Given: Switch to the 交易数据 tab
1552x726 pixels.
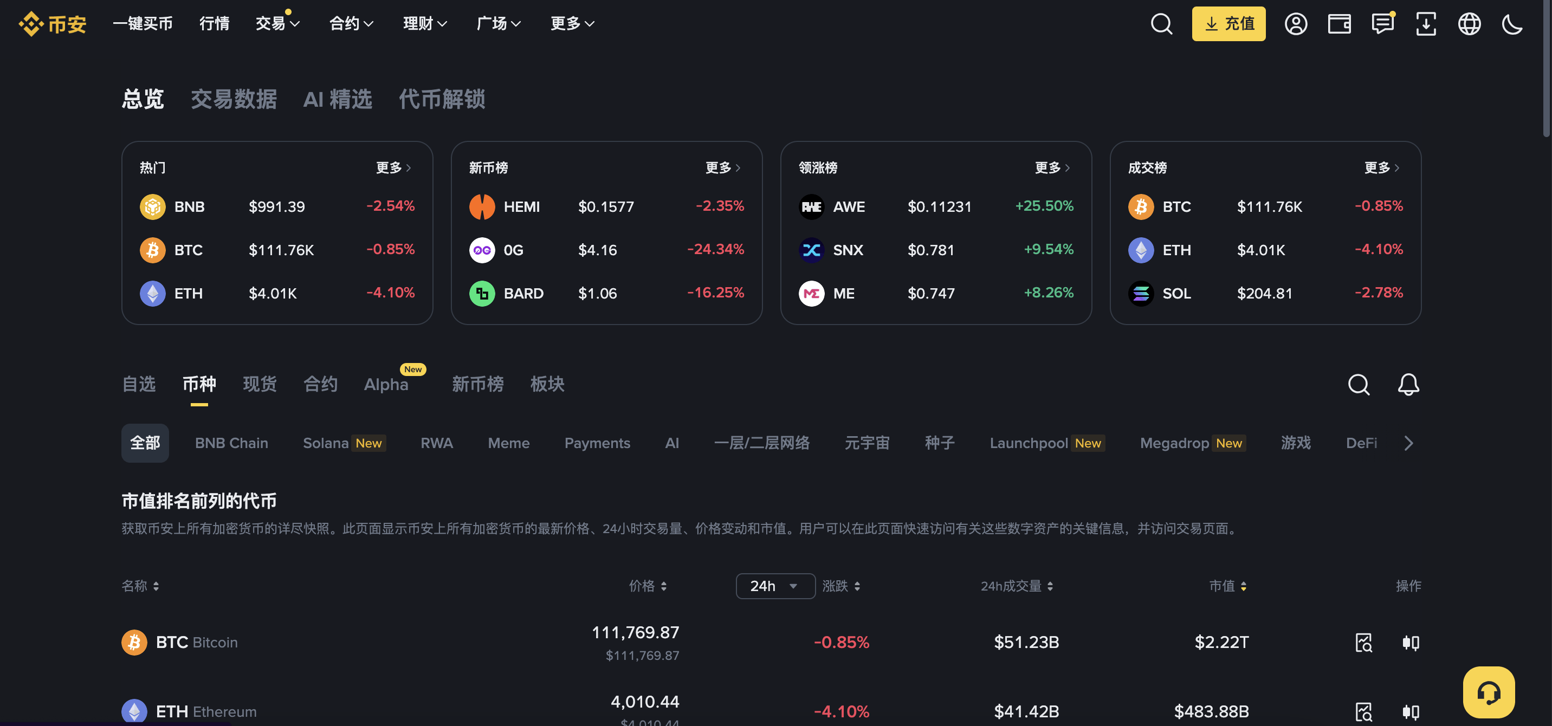Looking at the screenshot, I should pyautogui.click(x=234, y=99).
